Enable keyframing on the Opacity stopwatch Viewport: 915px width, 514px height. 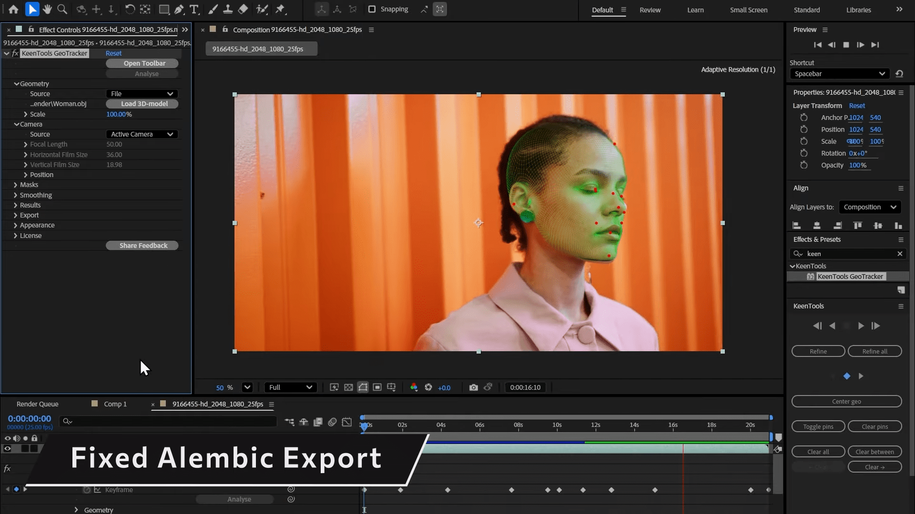click(x=803, y=165)
